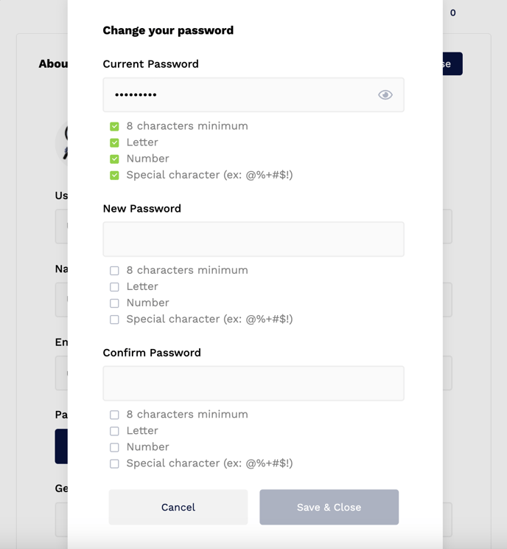Click the dark blue button behind the dialog at top right
This screenshot has height=549, width=507.
tap(452, 63)
